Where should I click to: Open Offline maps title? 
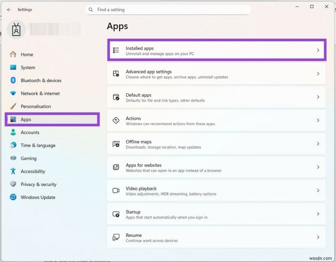pos(139,141)
